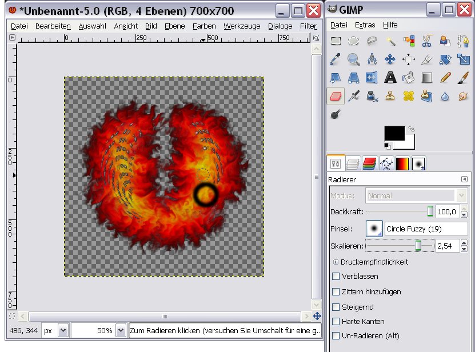Open the zoom 50% dropdown
This screenshot has height=352, width=475.
[121, 330]
